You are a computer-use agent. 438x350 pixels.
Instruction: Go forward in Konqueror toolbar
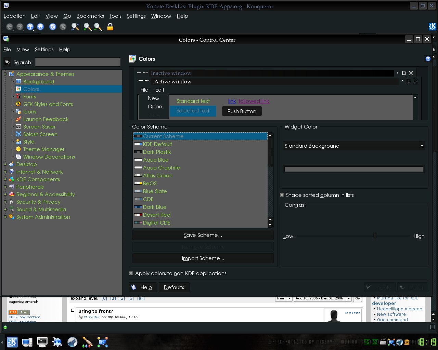[x=20, y=27]
